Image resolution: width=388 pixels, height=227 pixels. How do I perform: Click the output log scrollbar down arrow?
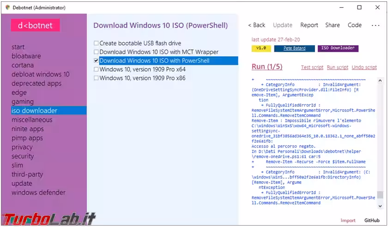coord(380,206)
